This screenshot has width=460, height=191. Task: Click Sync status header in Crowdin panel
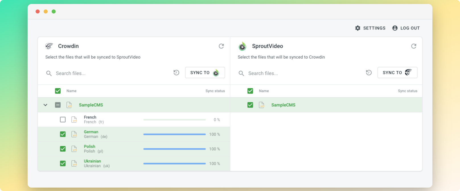coord(215,91)
